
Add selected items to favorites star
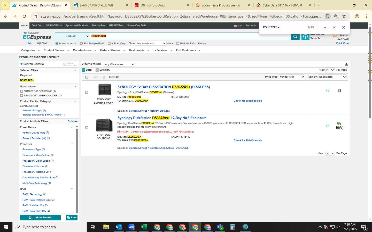click(x=104, y=77)
